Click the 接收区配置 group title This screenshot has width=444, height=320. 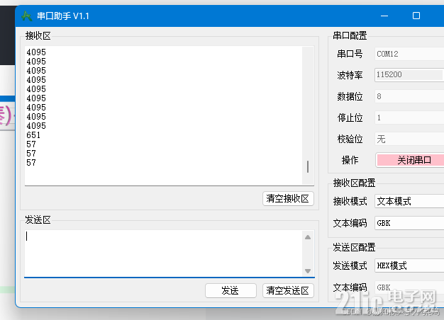pyautogui.click(x=354, y=183)
